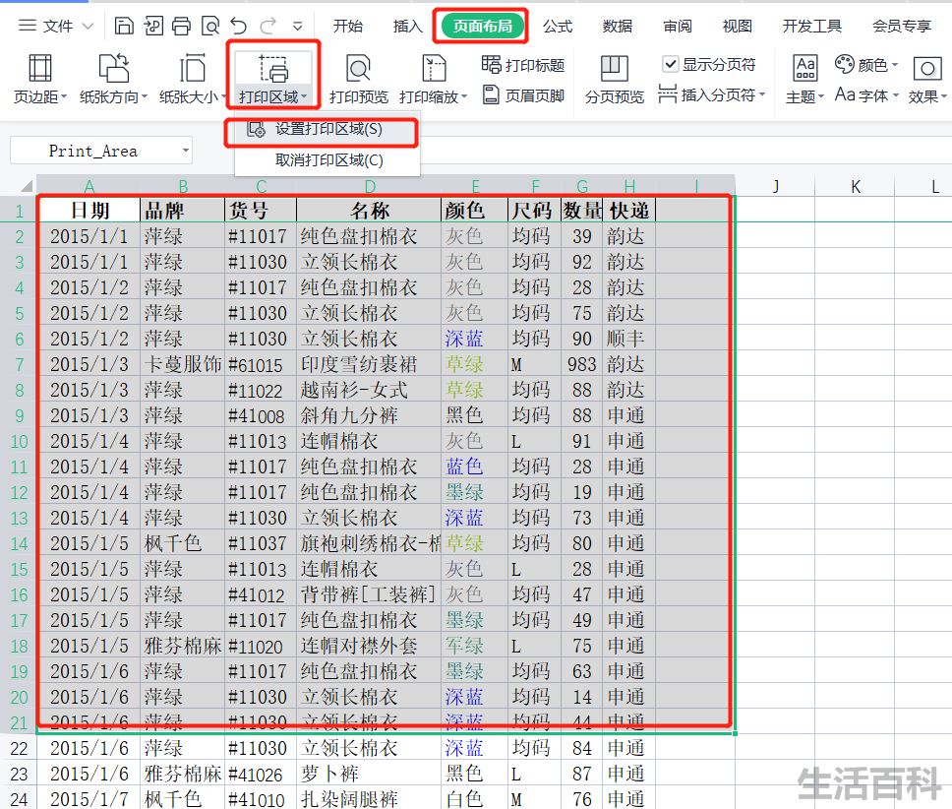952x809 pixels.
Task: Click cell 越南衫-女式
Action: click(x=369, y=390)
